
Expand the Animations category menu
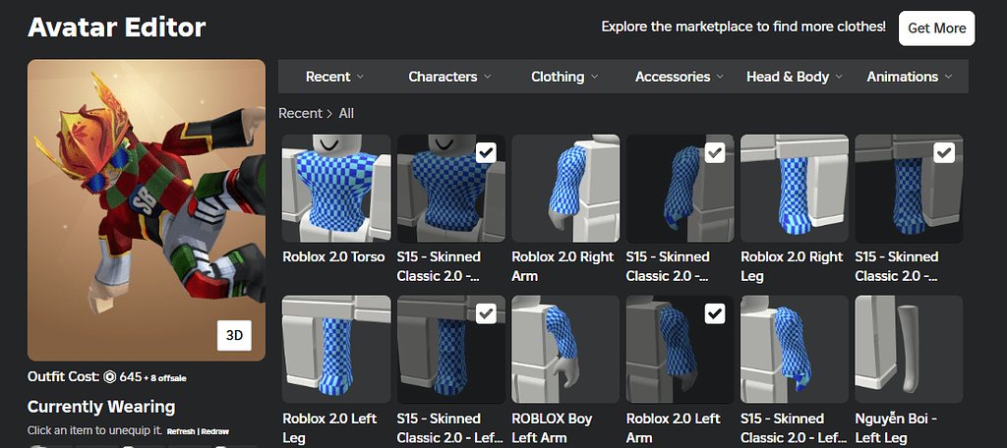coord(910,77)
